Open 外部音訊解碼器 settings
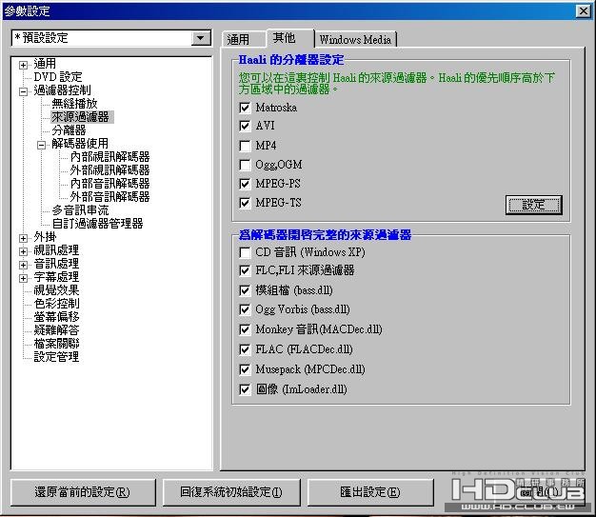 pyautogui.click(x=109, y=197)
